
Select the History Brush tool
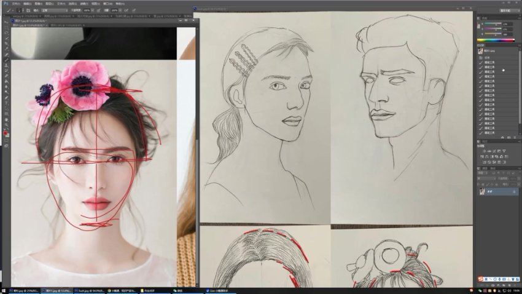[x=6, y=70]
